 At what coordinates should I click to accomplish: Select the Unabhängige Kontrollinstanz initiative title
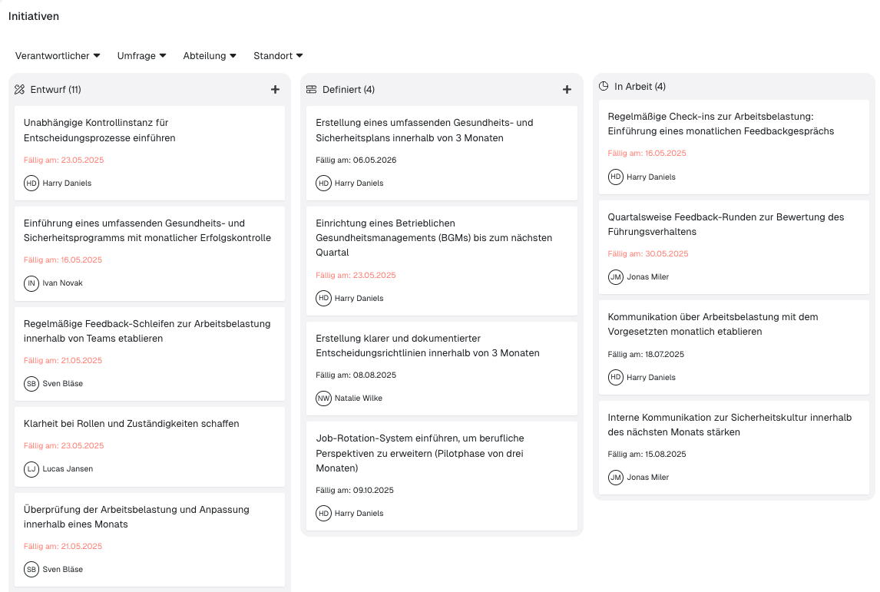[x=100, y=131]
